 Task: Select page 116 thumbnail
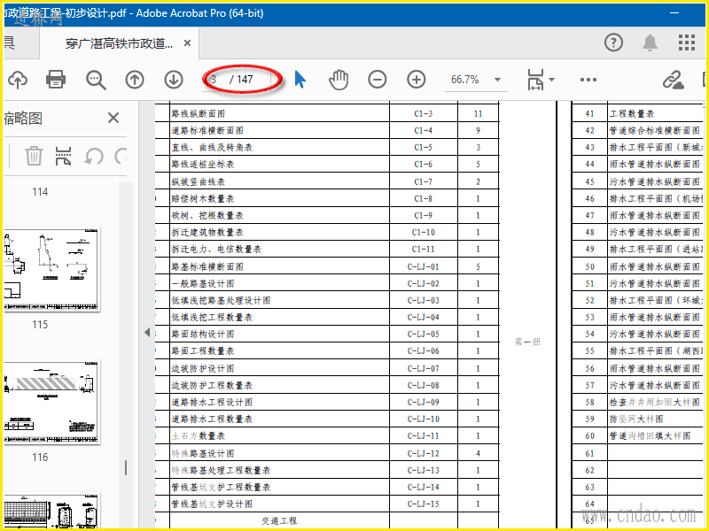pos(52,402)
